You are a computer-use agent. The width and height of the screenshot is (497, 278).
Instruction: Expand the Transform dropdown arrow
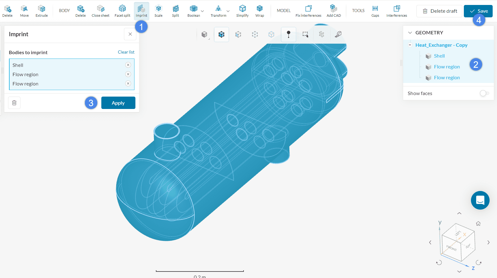click(228, 11)
